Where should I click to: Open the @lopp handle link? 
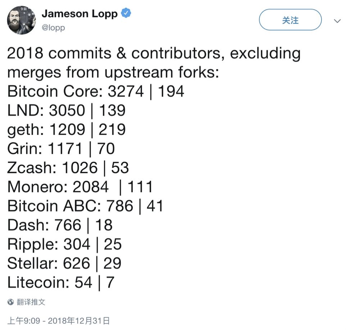53,28
